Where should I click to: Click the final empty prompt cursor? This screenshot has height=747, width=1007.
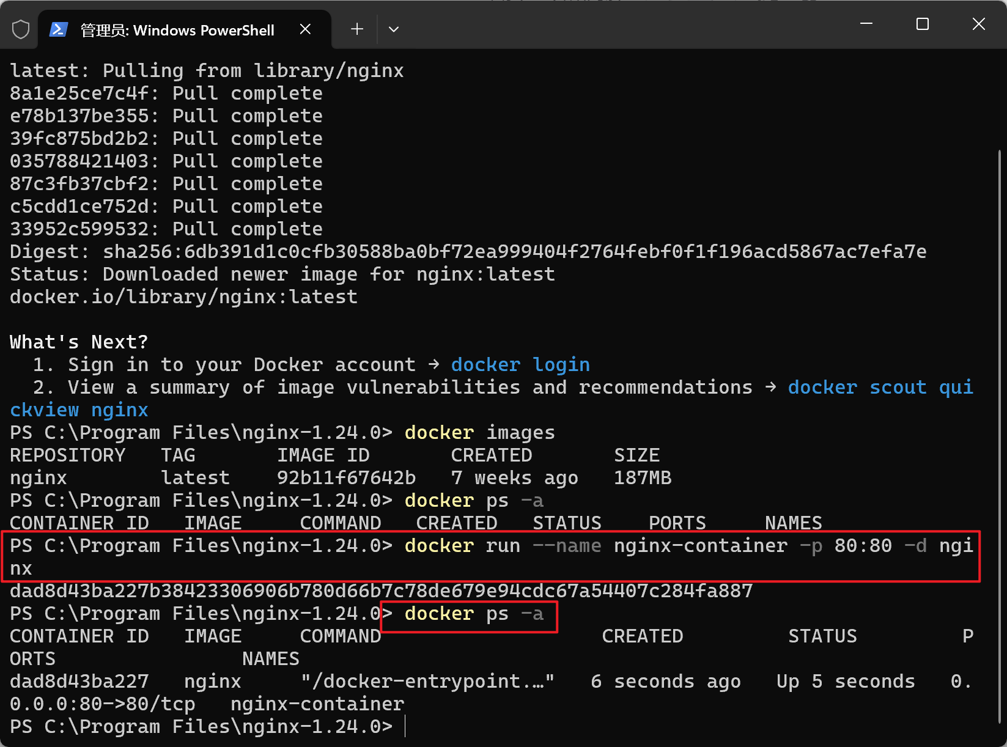tap(405, 727)
